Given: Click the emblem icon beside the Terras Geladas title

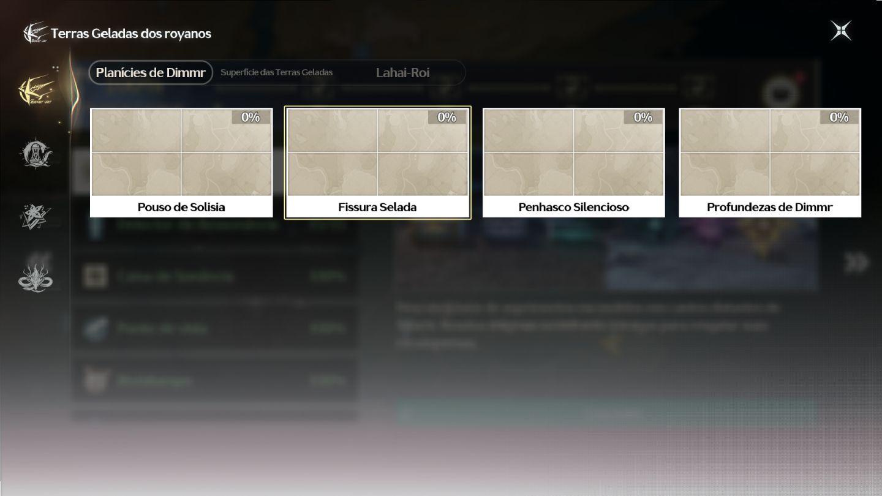Looking at the screenshot, I should coord(36,33).
